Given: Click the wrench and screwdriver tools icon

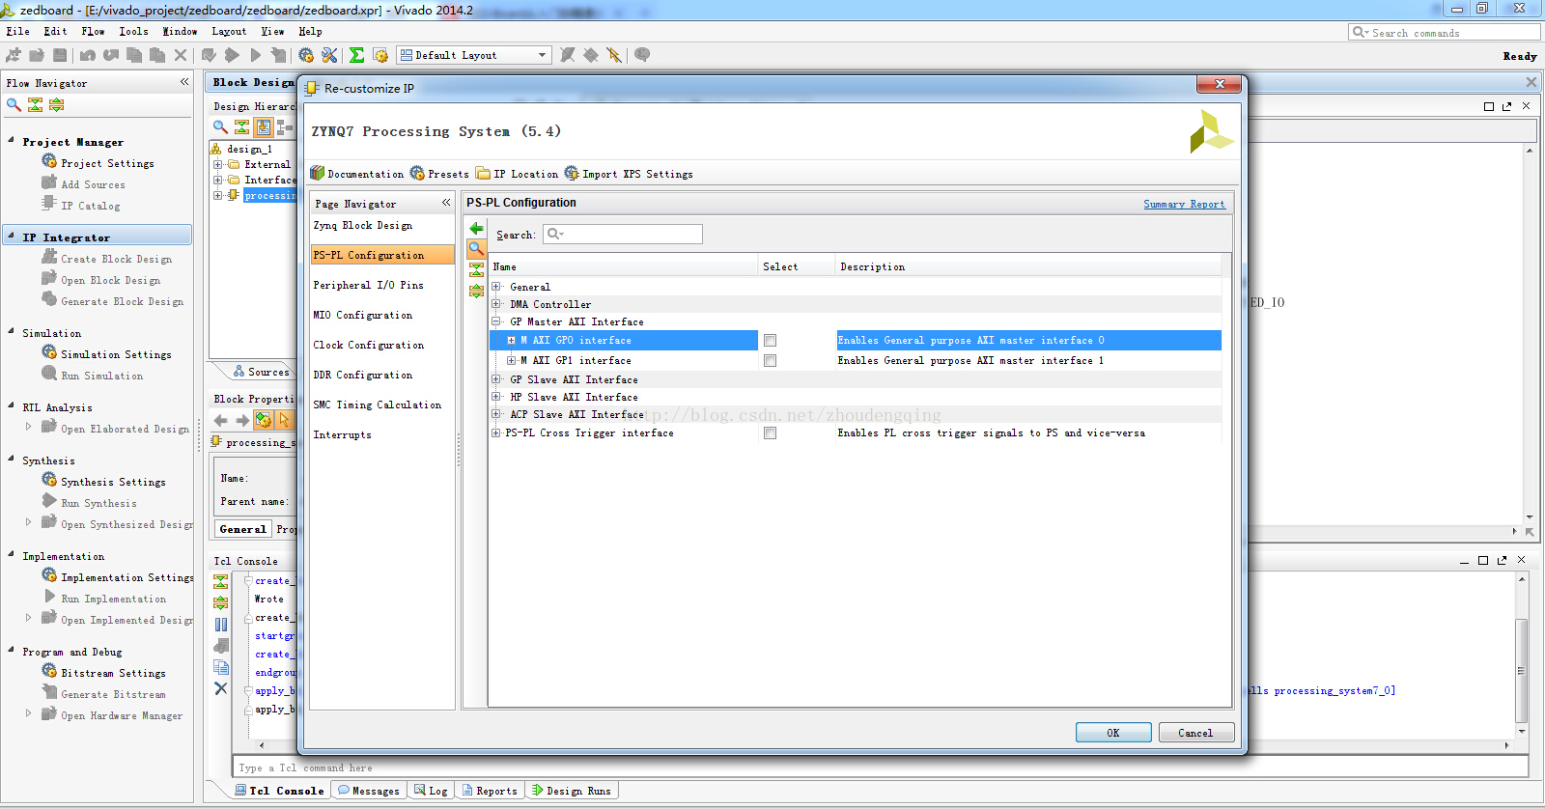Looking at the screenshot, I should coord(329,55).
